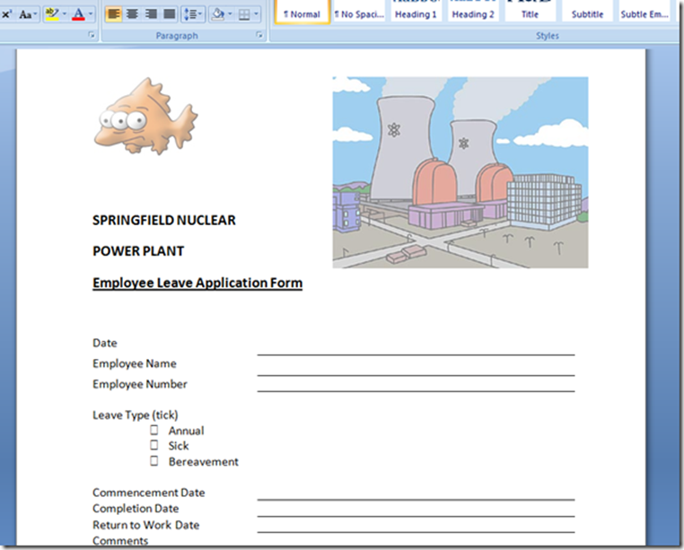
Task: Open highlight color dropdown arrow
Action: point(65,14)
